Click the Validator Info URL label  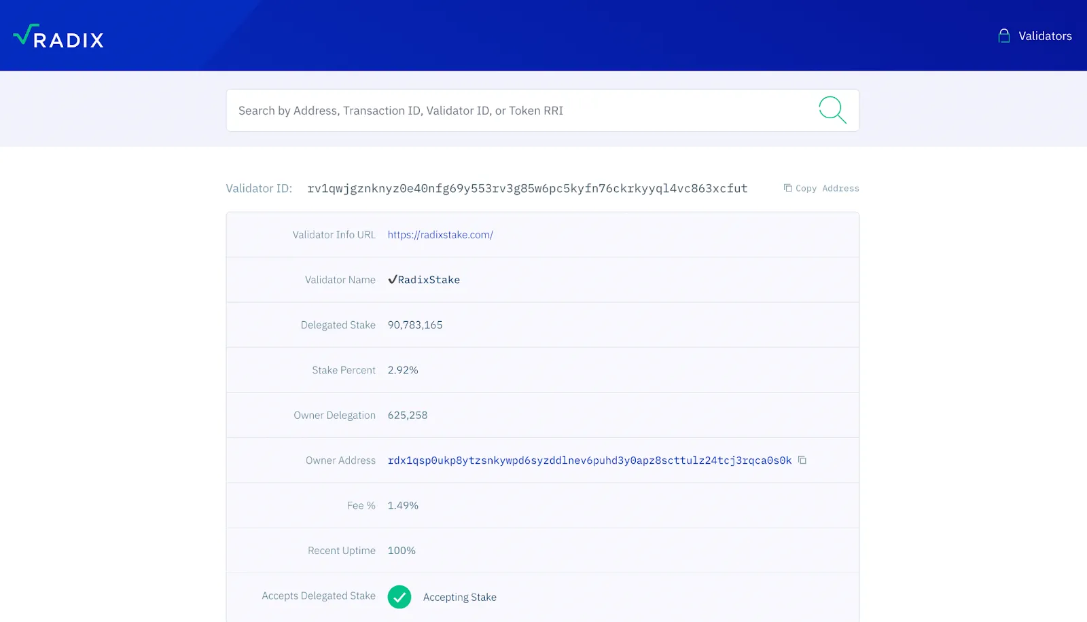334,235
